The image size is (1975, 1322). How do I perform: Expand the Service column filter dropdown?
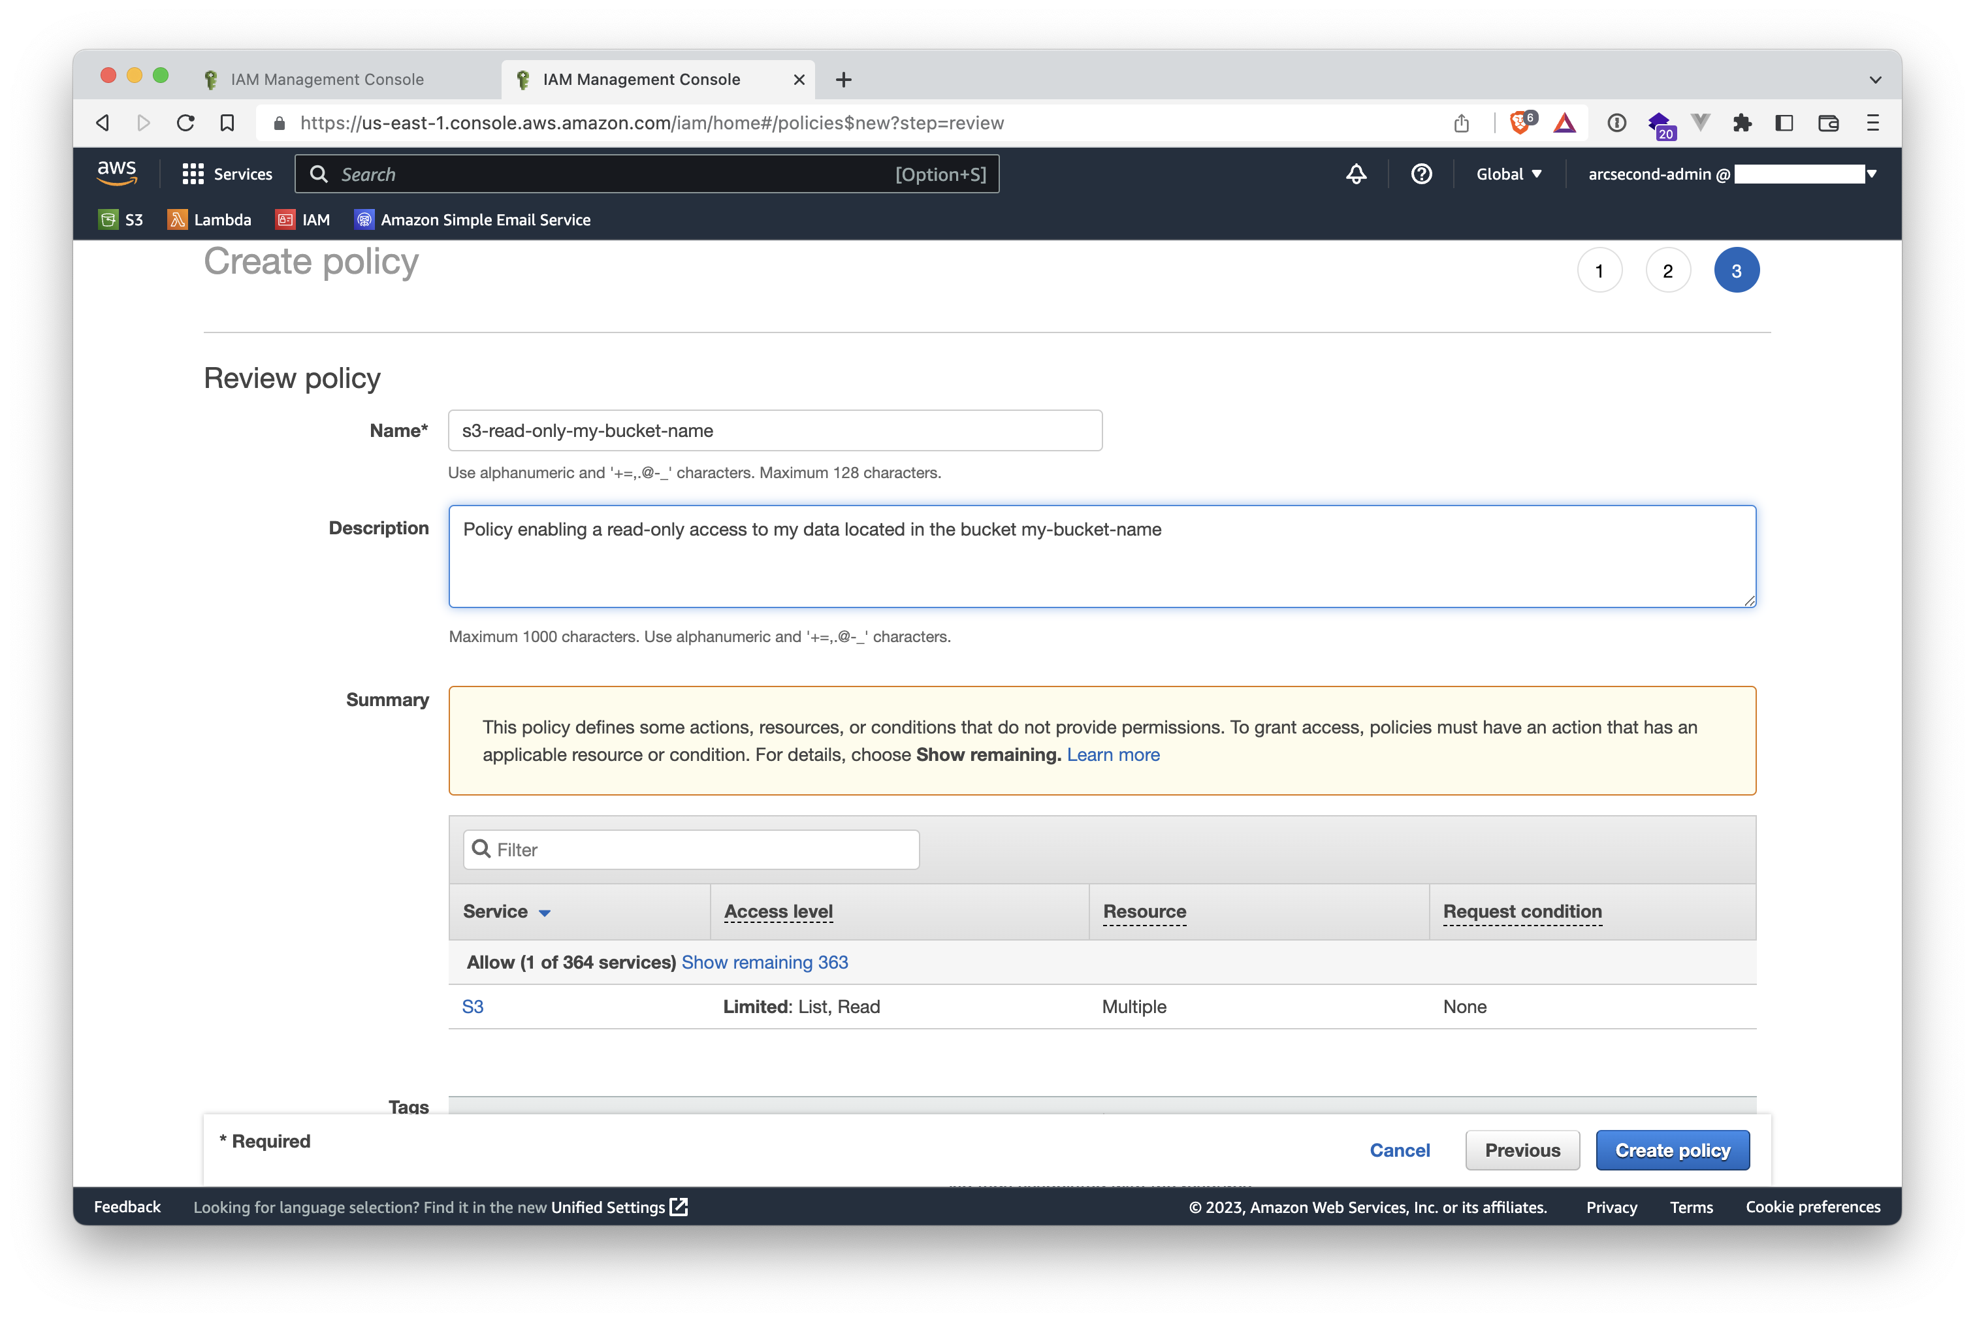tap(547, 912)
